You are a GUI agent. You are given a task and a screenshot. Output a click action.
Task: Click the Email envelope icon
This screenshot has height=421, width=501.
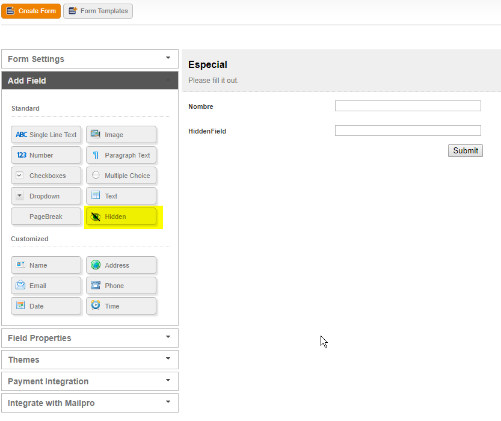(20, 284)
